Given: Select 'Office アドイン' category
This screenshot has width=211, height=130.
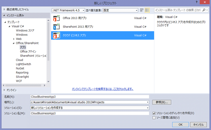Looking at the screenshot, I should (28, 51).
